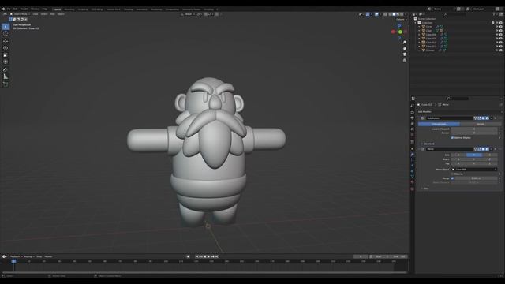Open the Render properties tab icon
Screen dimensions: 505x284
tap(412, 112)
